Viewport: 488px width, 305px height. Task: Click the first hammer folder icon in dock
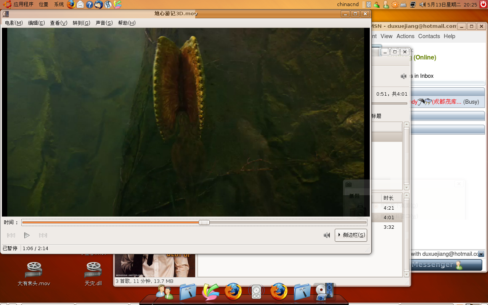pos(188,292)
